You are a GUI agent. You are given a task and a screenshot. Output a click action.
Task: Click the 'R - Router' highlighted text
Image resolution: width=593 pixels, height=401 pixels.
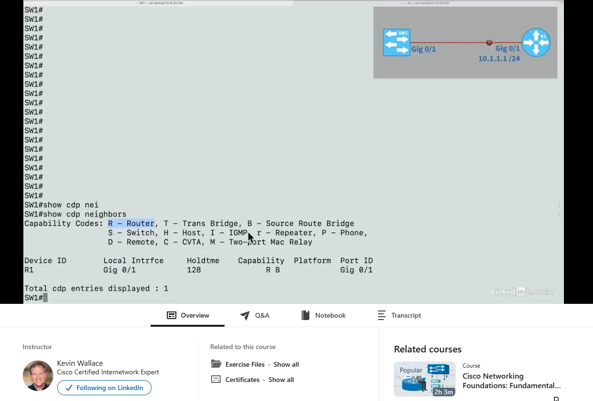click(x=131, y=223)
